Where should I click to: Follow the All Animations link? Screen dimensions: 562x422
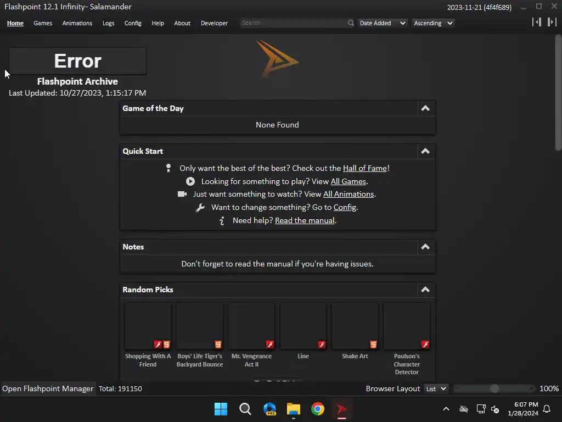(x=349, y=195)
